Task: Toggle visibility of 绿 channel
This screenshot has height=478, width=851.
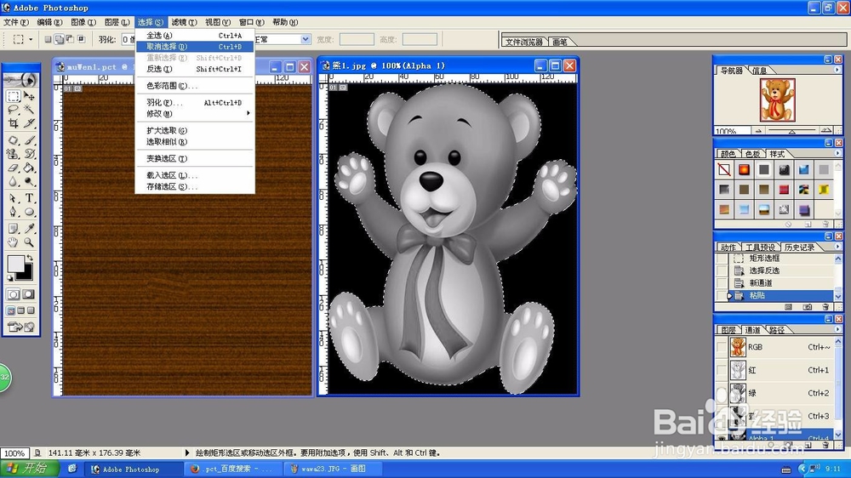Action: [722, 393]
